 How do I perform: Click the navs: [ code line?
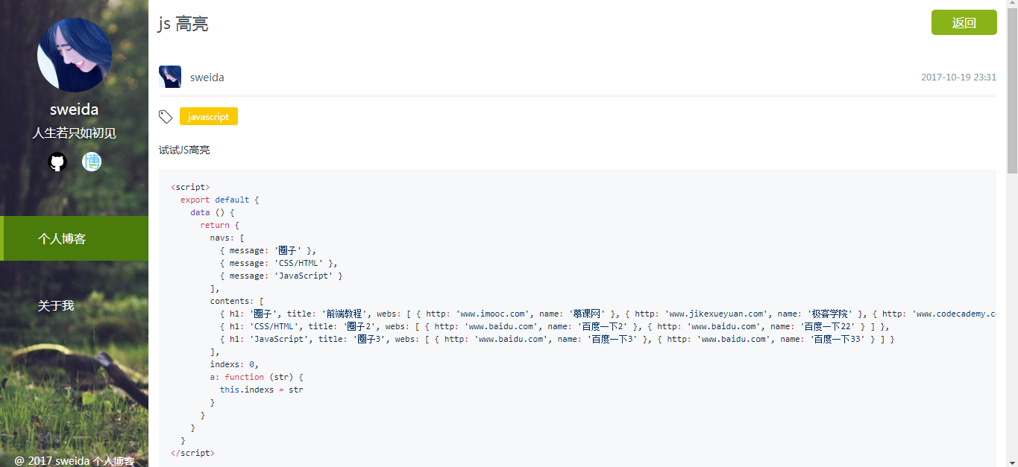[227, 238]
